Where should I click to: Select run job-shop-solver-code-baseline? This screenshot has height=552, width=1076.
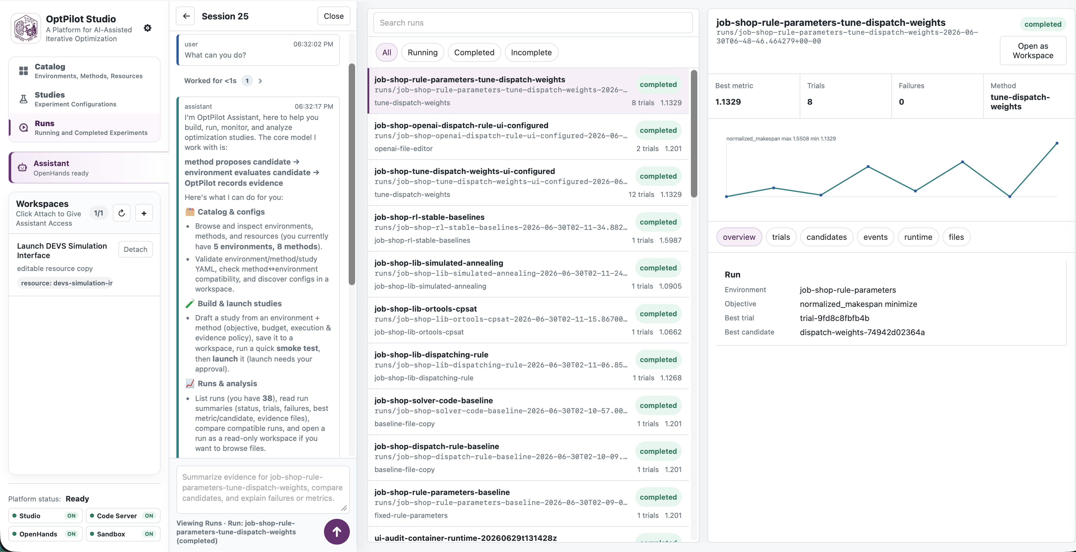coord(528,412)
